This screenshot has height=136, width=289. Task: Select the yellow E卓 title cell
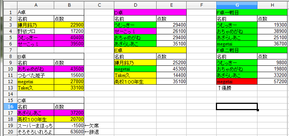150,50
